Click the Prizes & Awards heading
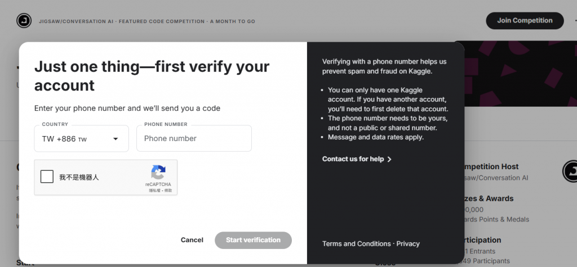 pyautogui.click(x=488, y=198)
